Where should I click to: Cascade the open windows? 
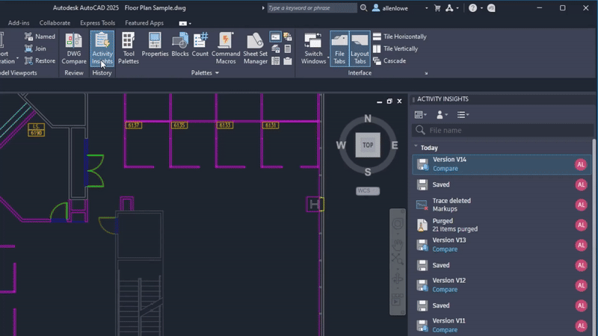tap(389, 61)
